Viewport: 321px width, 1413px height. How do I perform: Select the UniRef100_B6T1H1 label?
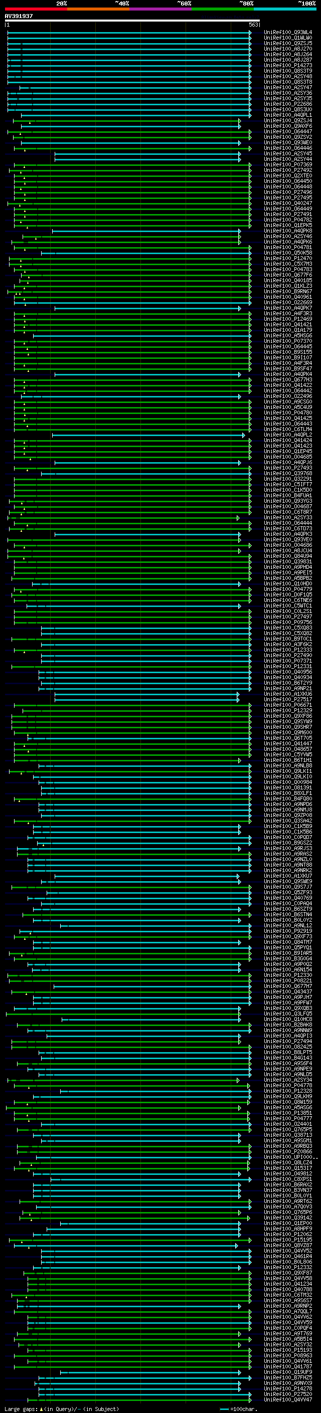(x=287, y=760)
